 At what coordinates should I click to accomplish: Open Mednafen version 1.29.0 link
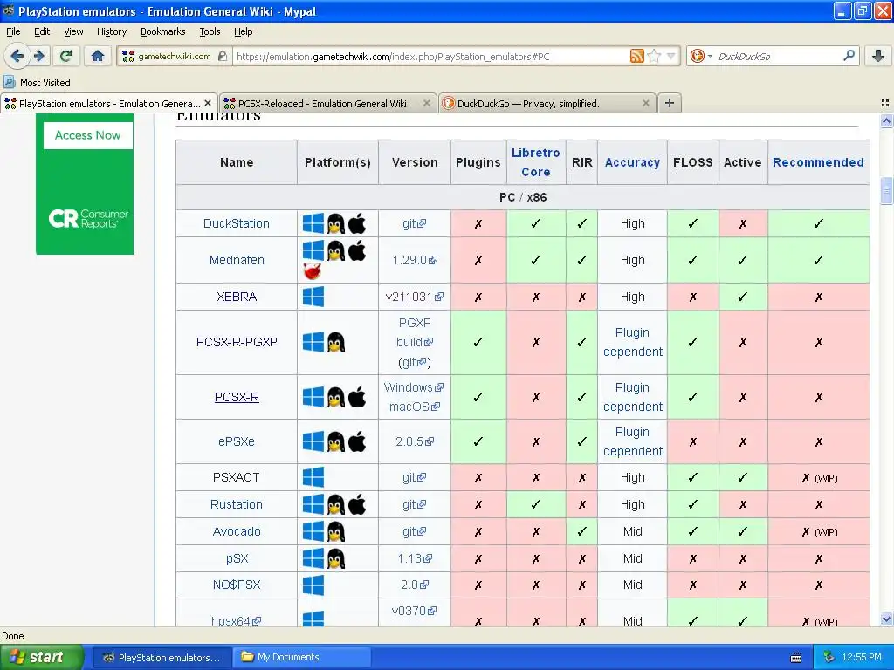(x=415, y=260)
